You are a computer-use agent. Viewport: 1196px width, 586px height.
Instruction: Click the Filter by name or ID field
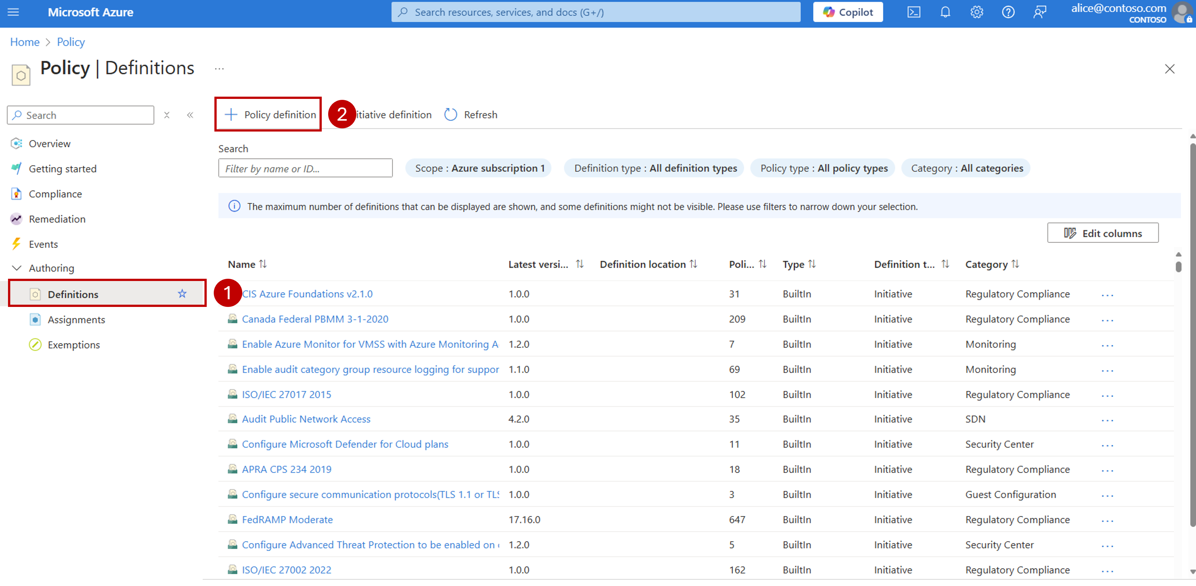(305, 168)
